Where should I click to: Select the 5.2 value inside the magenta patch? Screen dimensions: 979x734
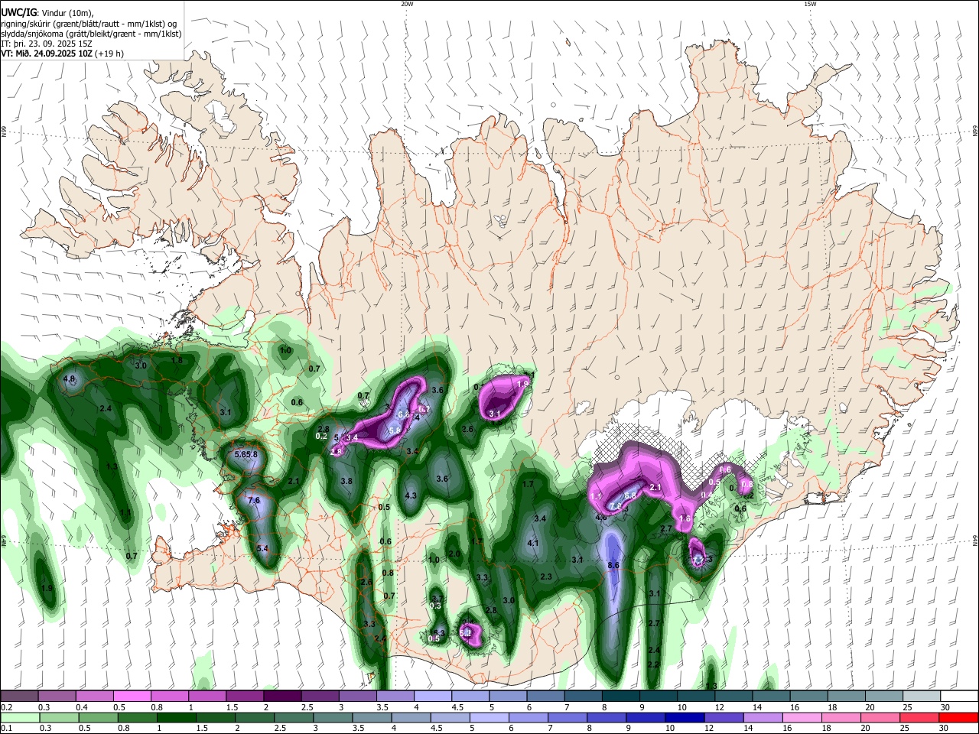click(466, 633)
